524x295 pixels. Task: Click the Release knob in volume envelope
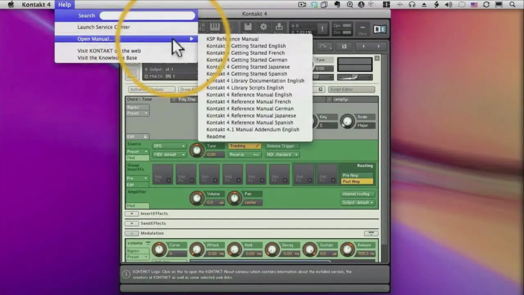pyautogui.click(x=347, y=249)
